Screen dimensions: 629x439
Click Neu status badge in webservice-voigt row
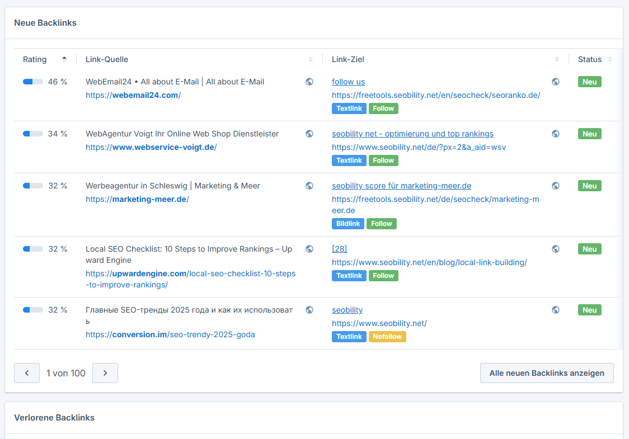pos(590,134)
